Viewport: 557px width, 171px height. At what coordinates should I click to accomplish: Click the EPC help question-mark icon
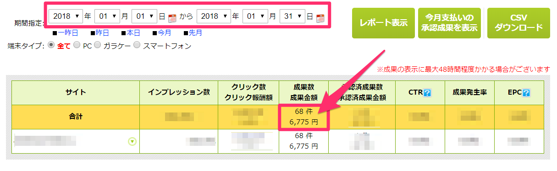tap(526, 93)
